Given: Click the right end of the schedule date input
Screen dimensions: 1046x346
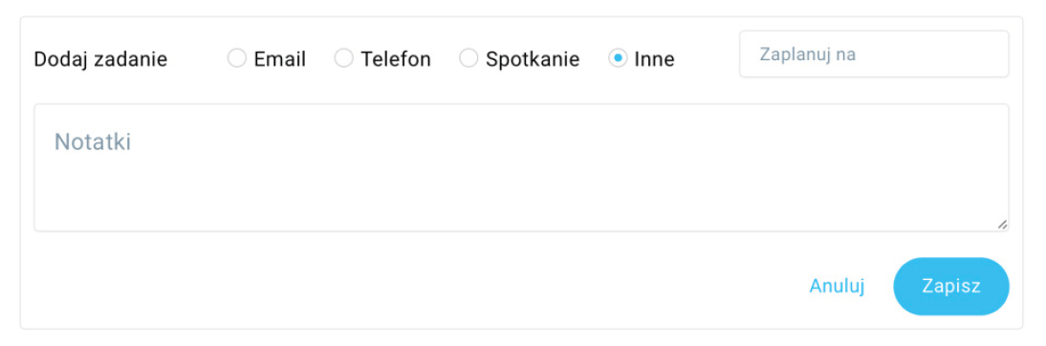Looking at the screenshot, I should click(988, 54).
